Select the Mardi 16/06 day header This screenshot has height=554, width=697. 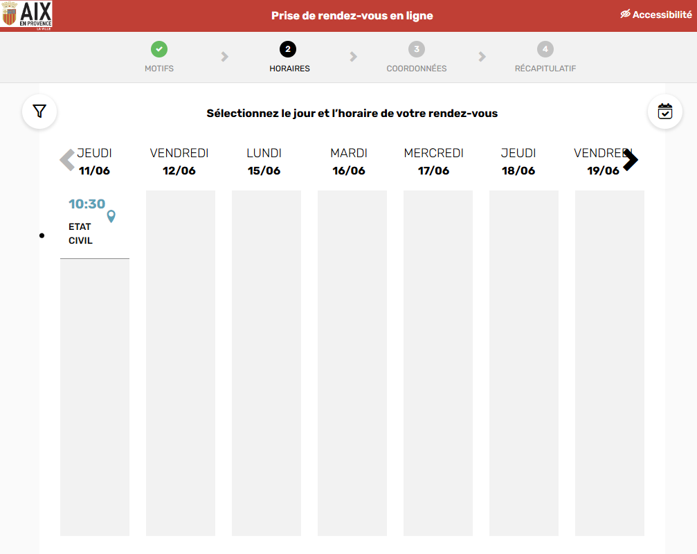(349, 161)
